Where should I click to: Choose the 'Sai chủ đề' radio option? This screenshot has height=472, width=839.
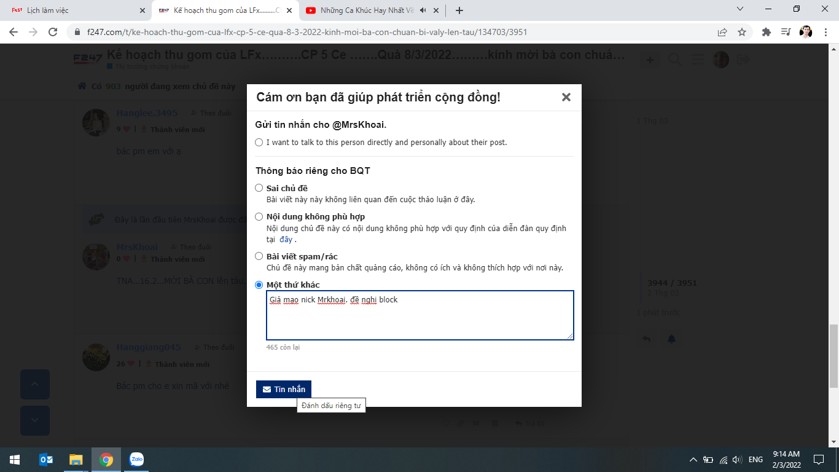click(259, 188)
